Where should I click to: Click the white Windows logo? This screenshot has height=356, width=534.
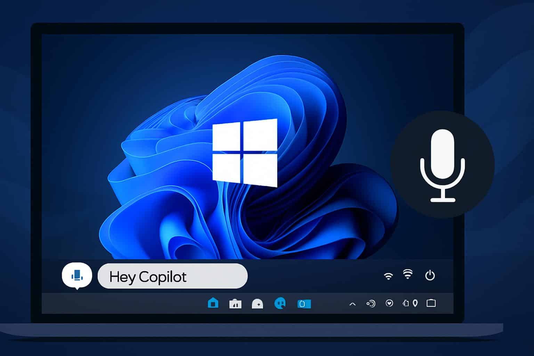[x=245, y=153]
